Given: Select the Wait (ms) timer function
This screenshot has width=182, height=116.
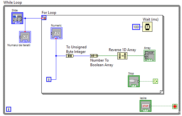Looking at the screenshot, I should [x=147, y=27].
